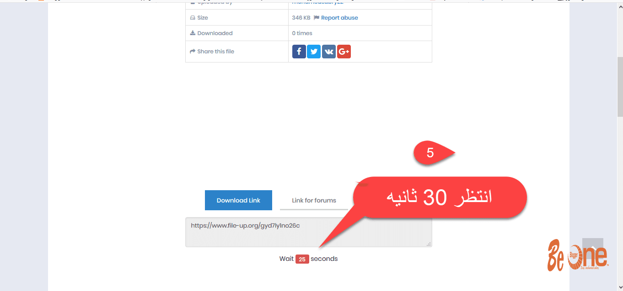Switch to the Link for forums tab
Viewport: 623px width, 291px height.
pyautogui.click(x=314, y=200)
